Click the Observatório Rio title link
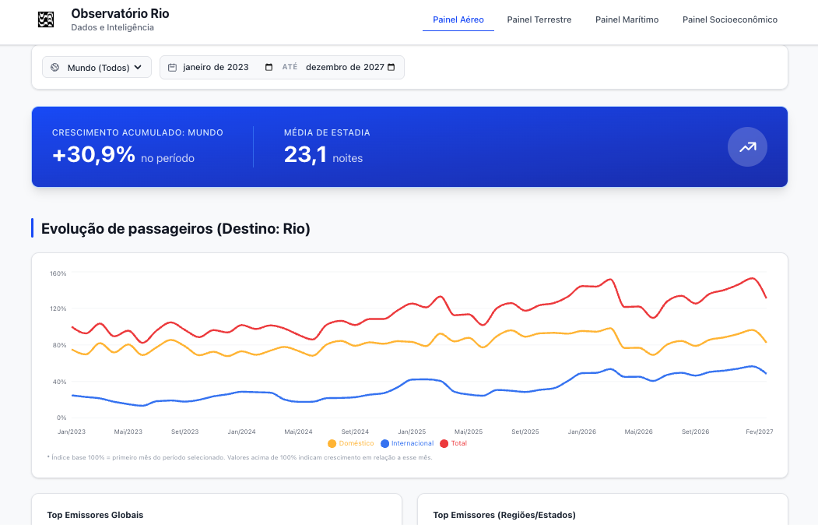Image resolution: width=818 pixels, height=525 pixels. click(120, 13)
